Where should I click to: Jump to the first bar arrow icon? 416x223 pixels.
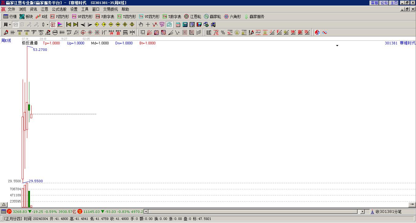click(69, 25)
